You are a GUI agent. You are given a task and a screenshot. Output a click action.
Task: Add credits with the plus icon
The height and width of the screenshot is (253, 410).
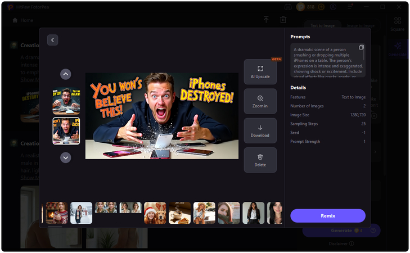point(321,7)
